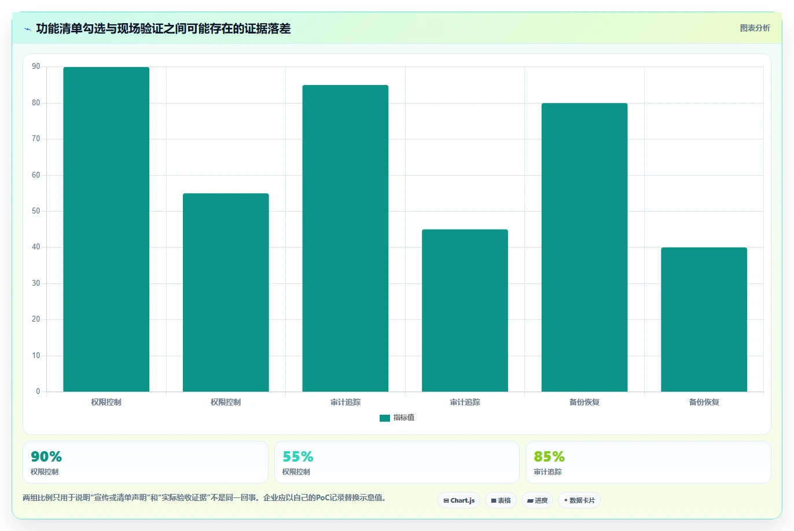The height and width of the screenshot is (531, 794).
Task: Click the bar that reaches 55
Action: [x=226, y=293]
